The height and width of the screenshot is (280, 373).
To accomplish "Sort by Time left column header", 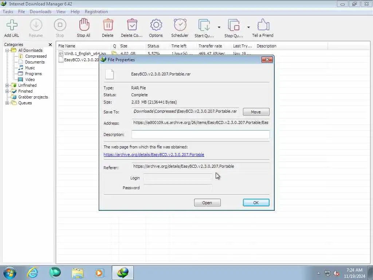I will coord(183,46).
